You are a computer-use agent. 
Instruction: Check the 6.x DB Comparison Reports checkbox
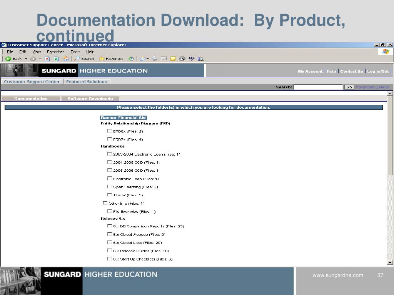click(110, 226)
